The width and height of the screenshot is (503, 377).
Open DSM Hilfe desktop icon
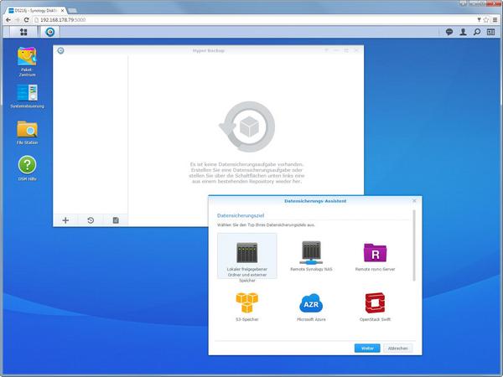tap(27, 168)
